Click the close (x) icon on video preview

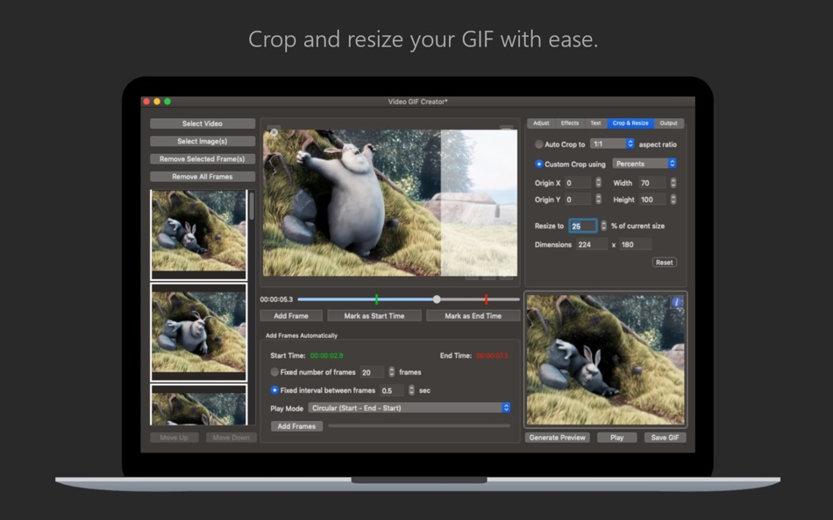point(274,132)
